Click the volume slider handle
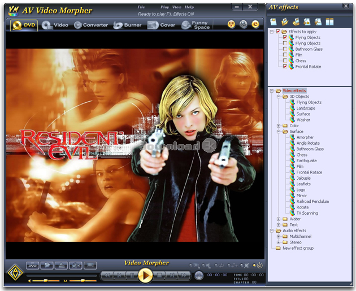The width and height of the screenshot is (356, 291). [x=46, y=281]
